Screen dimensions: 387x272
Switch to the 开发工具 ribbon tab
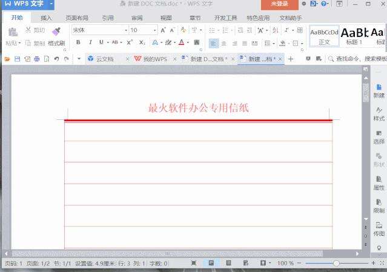click(225, 18)
